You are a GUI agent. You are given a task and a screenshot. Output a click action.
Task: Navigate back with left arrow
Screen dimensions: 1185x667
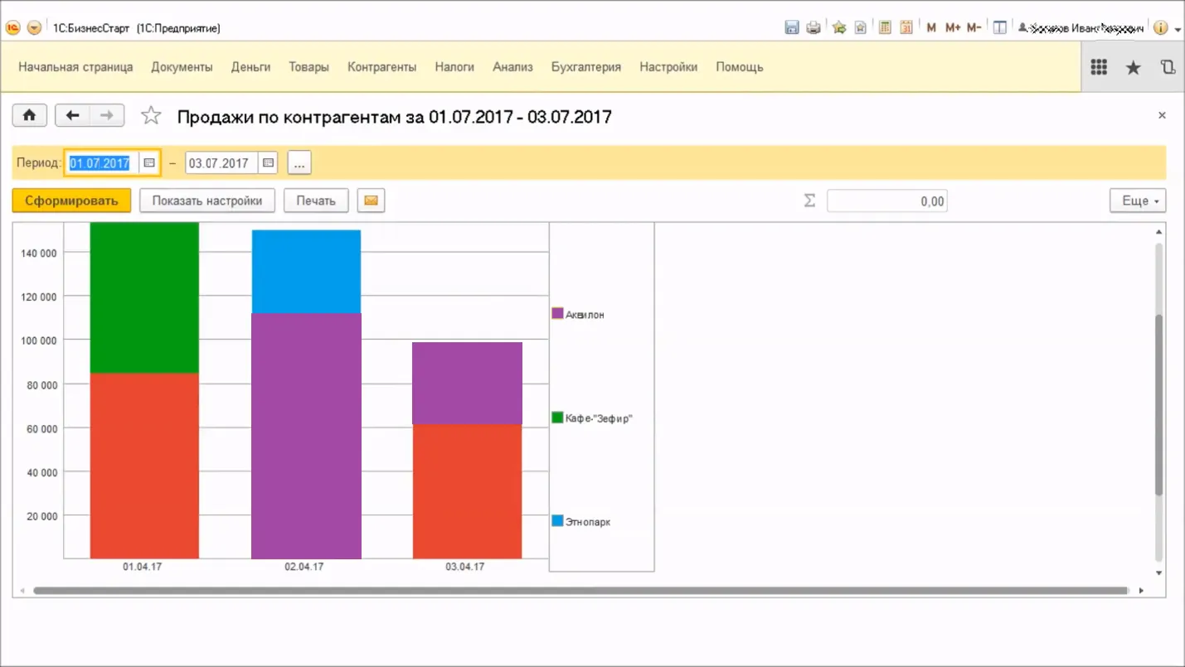tap(72, 115)
